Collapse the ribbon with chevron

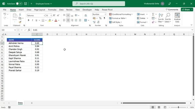(x=192, y=25)
